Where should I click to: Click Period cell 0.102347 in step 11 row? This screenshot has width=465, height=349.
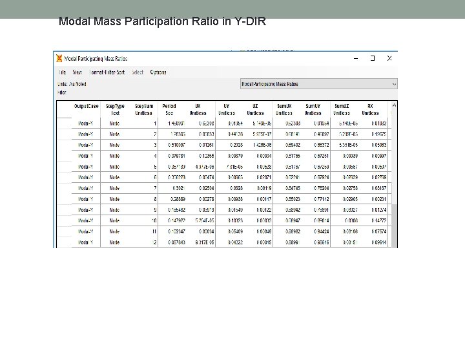click(172, 231)
